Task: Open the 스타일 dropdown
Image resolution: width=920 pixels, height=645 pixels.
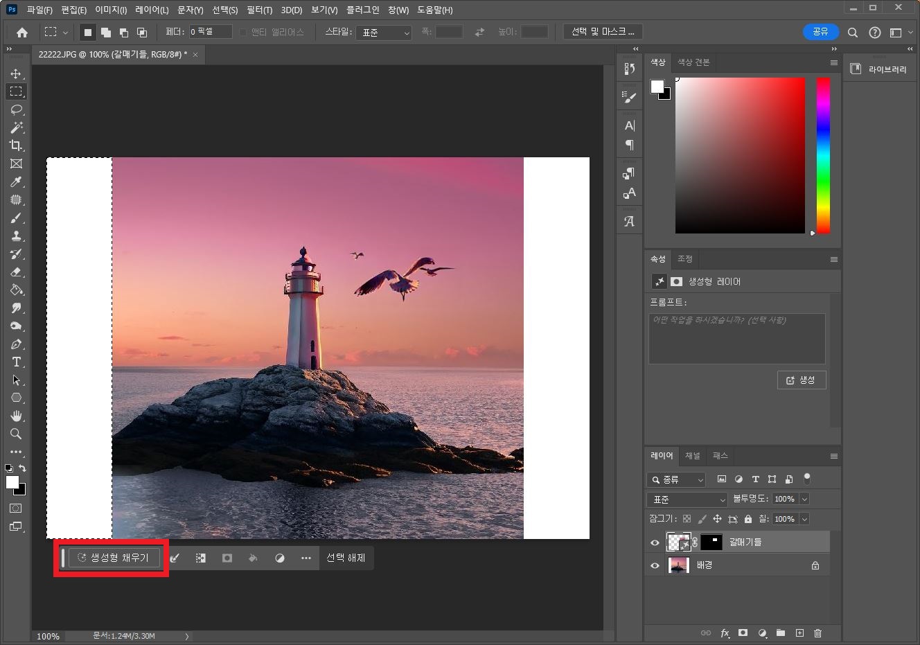Action: click(384, 33)
